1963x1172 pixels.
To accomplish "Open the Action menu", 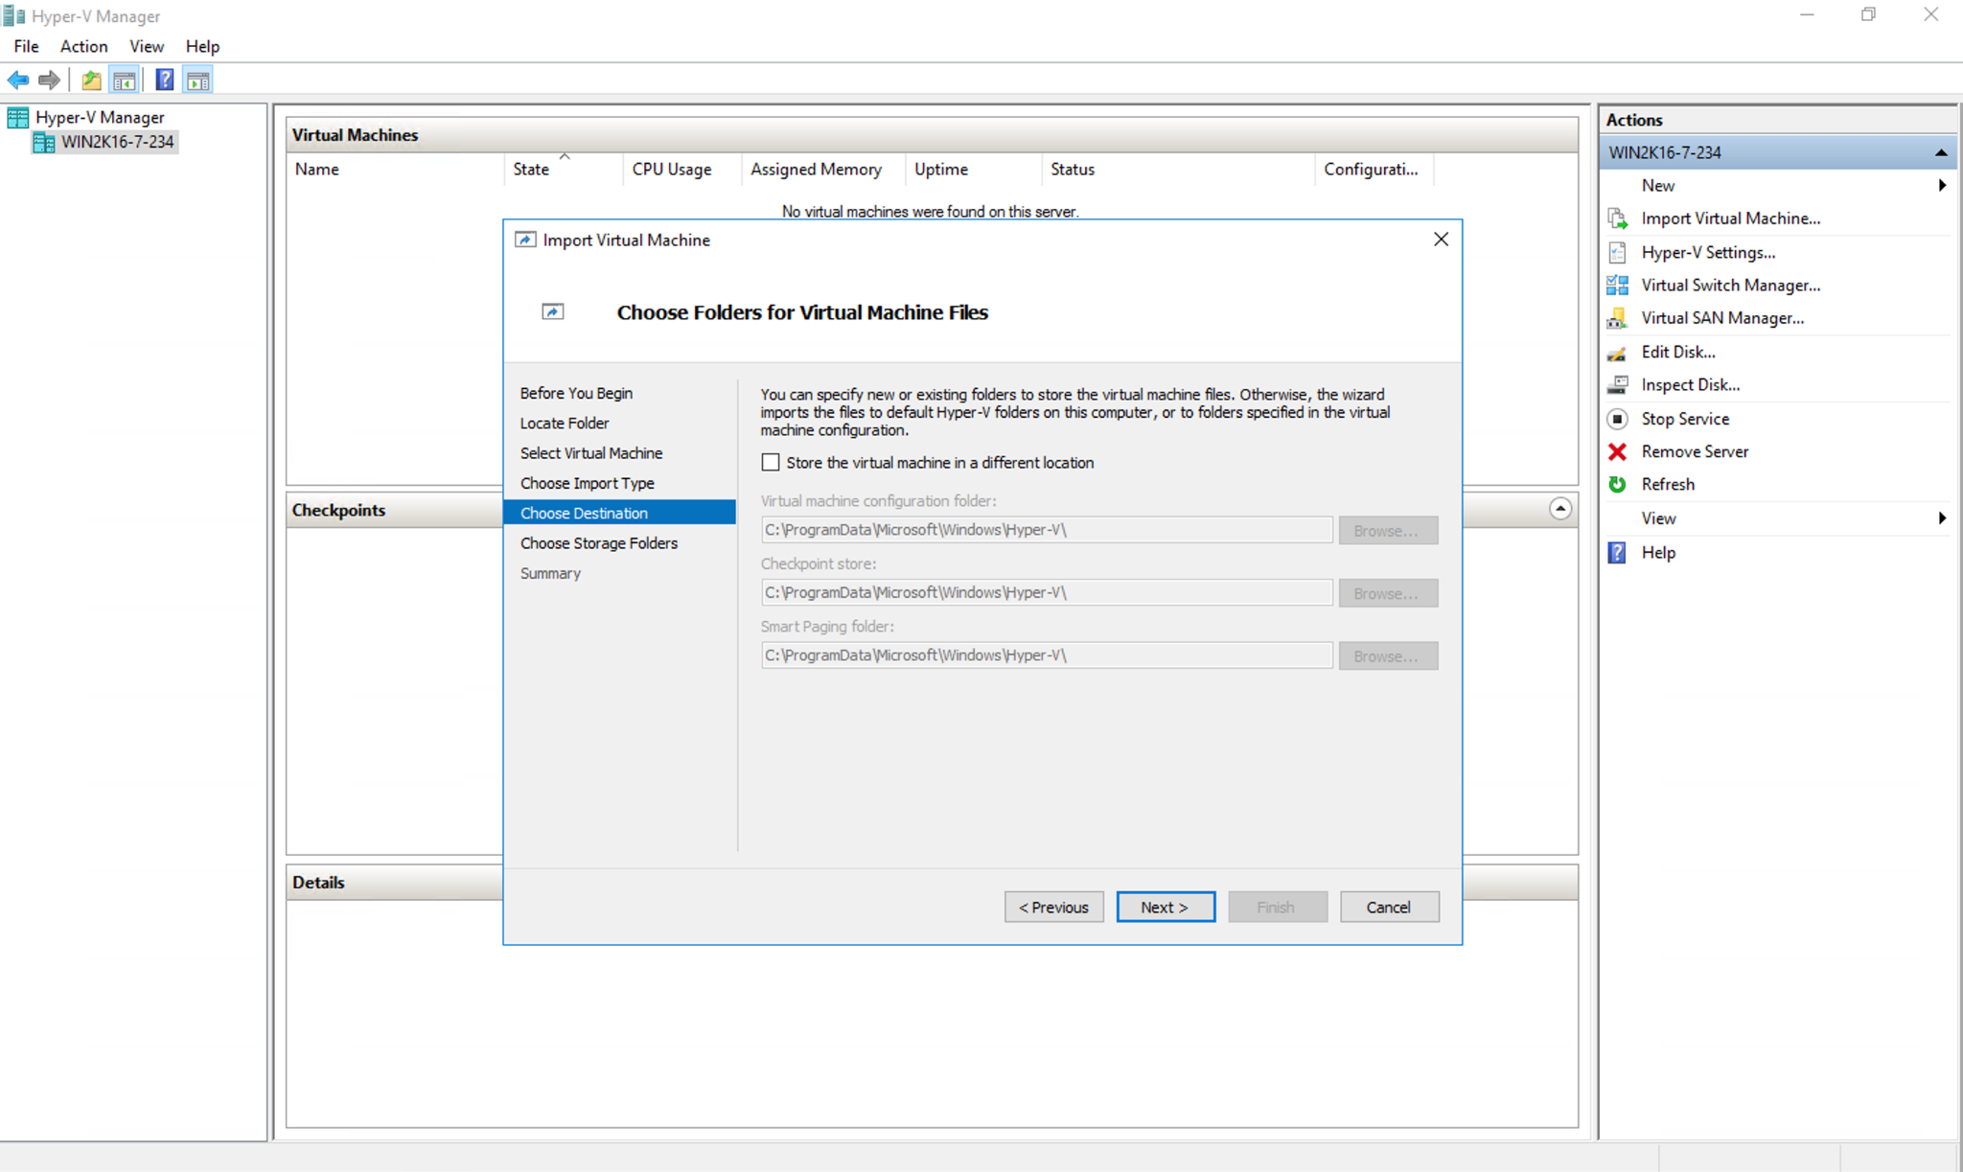I will tap(84, 46).
